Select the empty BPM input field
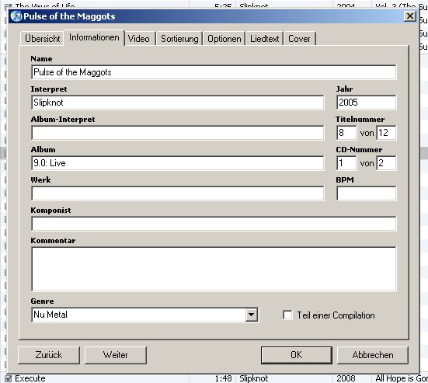This screenshot has width=428, height=383. click(x=367, y=193)
